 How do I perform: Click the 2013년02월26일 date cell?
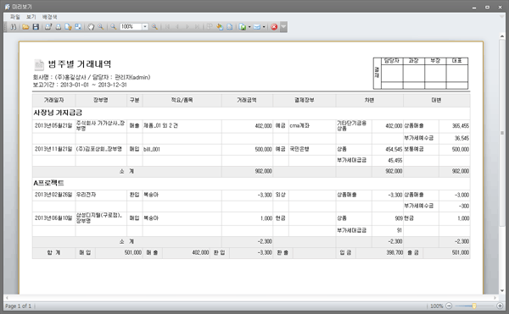[x=53, y=195]
